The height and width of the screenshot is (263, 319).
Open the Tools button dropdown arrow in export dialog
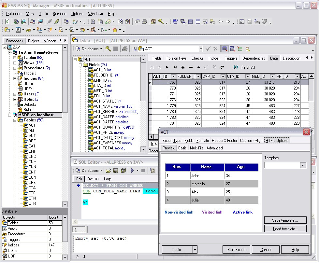[x=195, y=250]
